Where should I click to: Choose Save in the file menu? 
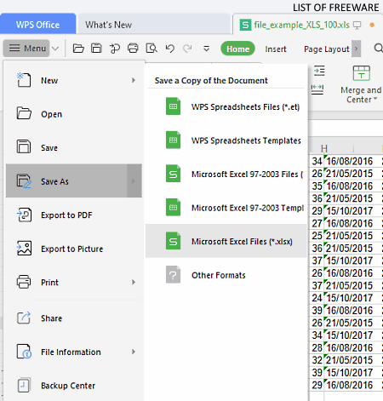point(74,147)
